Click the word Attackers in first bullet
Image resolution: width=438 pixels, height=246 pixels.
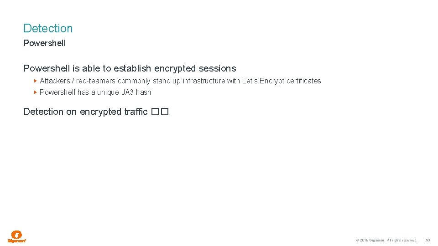tap(55, 81)
